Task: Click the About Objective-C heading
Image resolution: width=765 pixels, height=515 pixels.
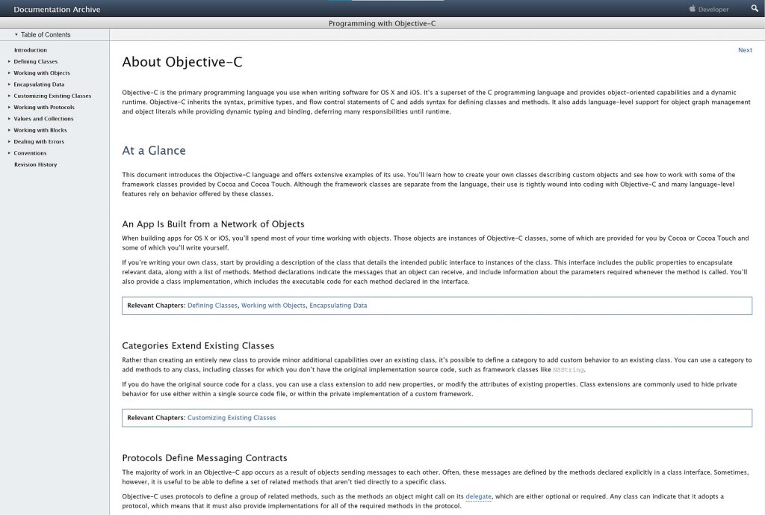Action: click(182, 62)
